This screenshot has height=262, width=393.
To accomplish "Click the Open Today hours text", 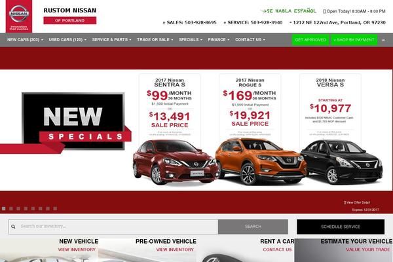I will 356,11.
